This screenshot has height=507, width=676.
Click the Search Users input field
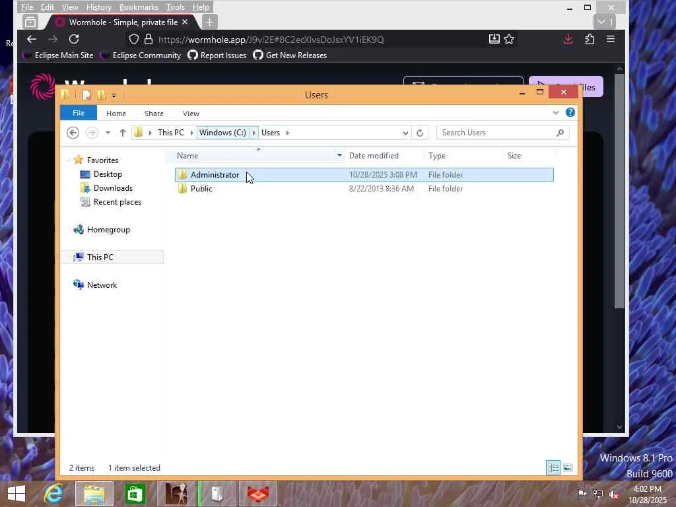pyautogui.click(x=496, y=133)
